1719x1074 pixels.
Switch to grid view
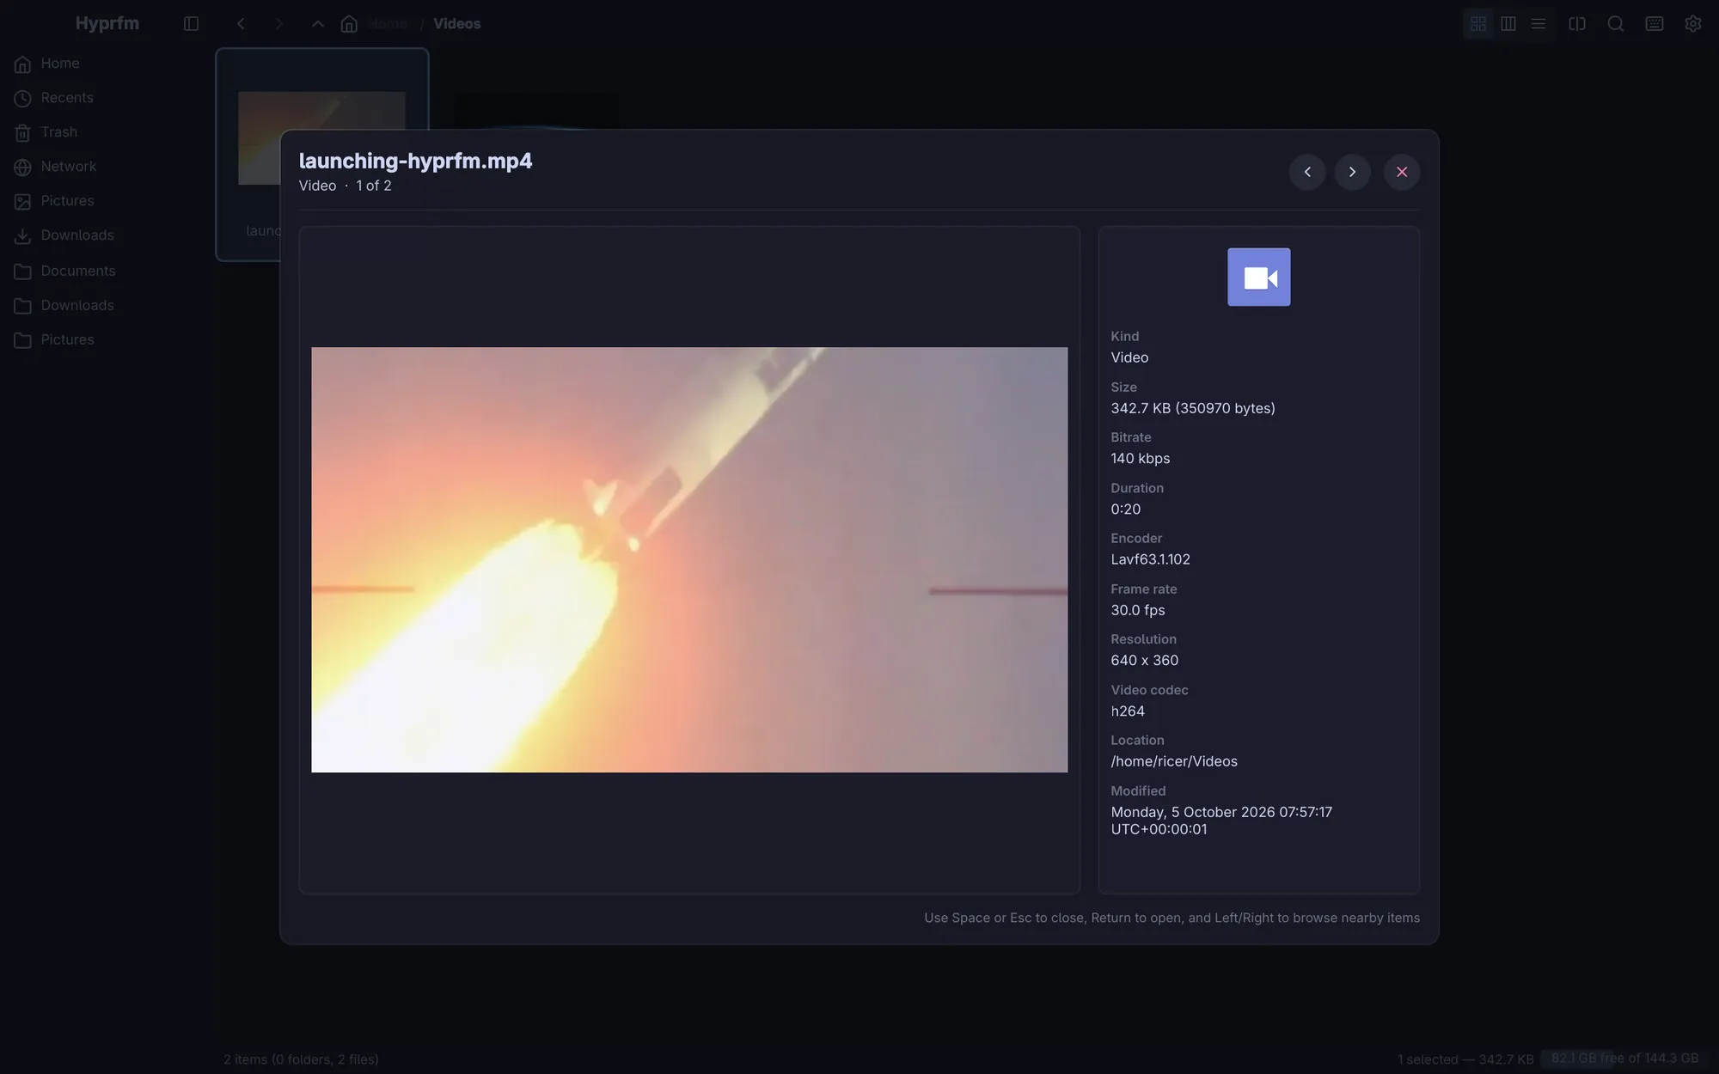coord(1477,24)
